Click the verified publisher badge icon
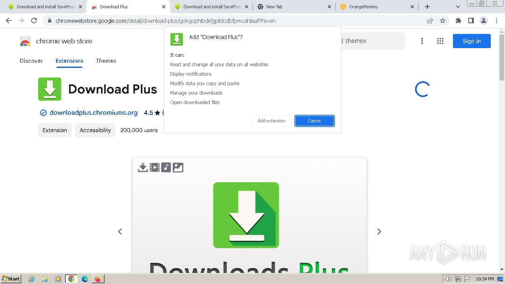Viewport: 505px width, 284px height. [x=43, y=113]
